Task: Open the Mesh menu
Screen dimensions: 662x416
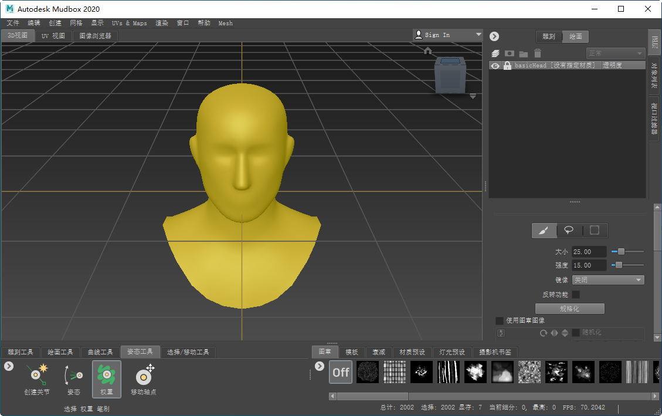Action: tap(225, 23)
